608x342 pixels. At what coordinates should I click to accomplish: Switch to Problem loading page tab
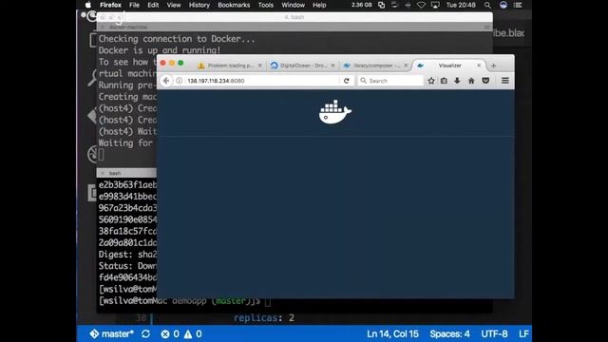click(230, 66)
